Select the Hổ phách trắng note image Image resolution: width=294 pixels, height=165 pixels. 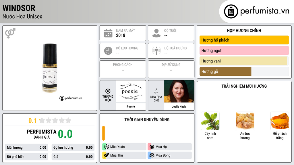(x=280, y=121)
